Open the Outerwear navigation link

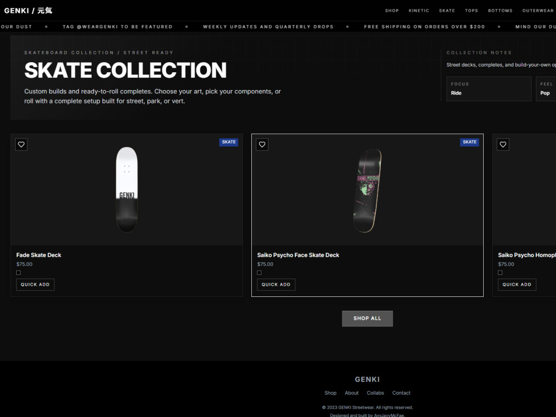538,11
